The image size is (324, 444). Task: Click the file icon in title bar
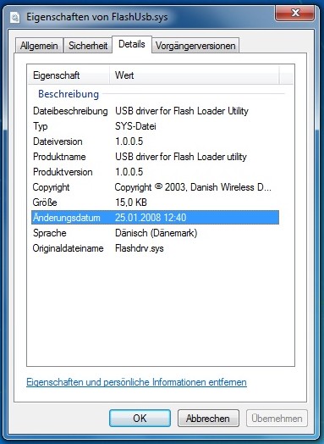click(15, 17)
